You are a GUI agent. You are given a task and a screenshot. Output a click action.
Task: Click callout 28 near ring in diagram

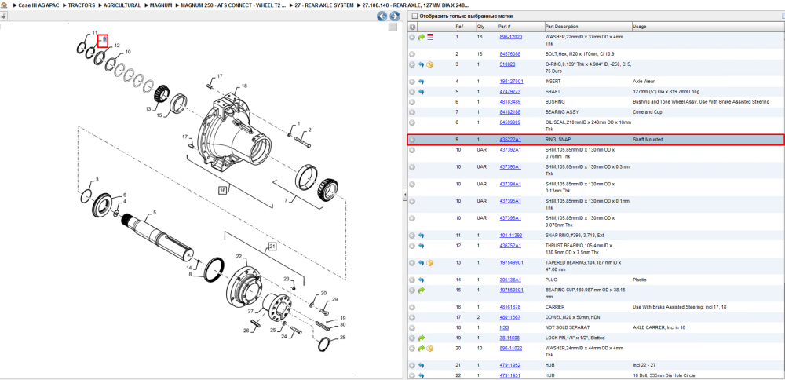[x=342, y=338]
